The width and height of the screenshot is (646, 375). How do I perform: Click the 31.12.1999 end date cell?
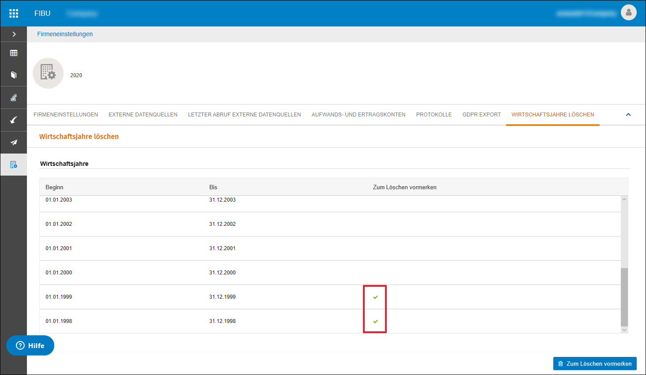pos(223,297)
